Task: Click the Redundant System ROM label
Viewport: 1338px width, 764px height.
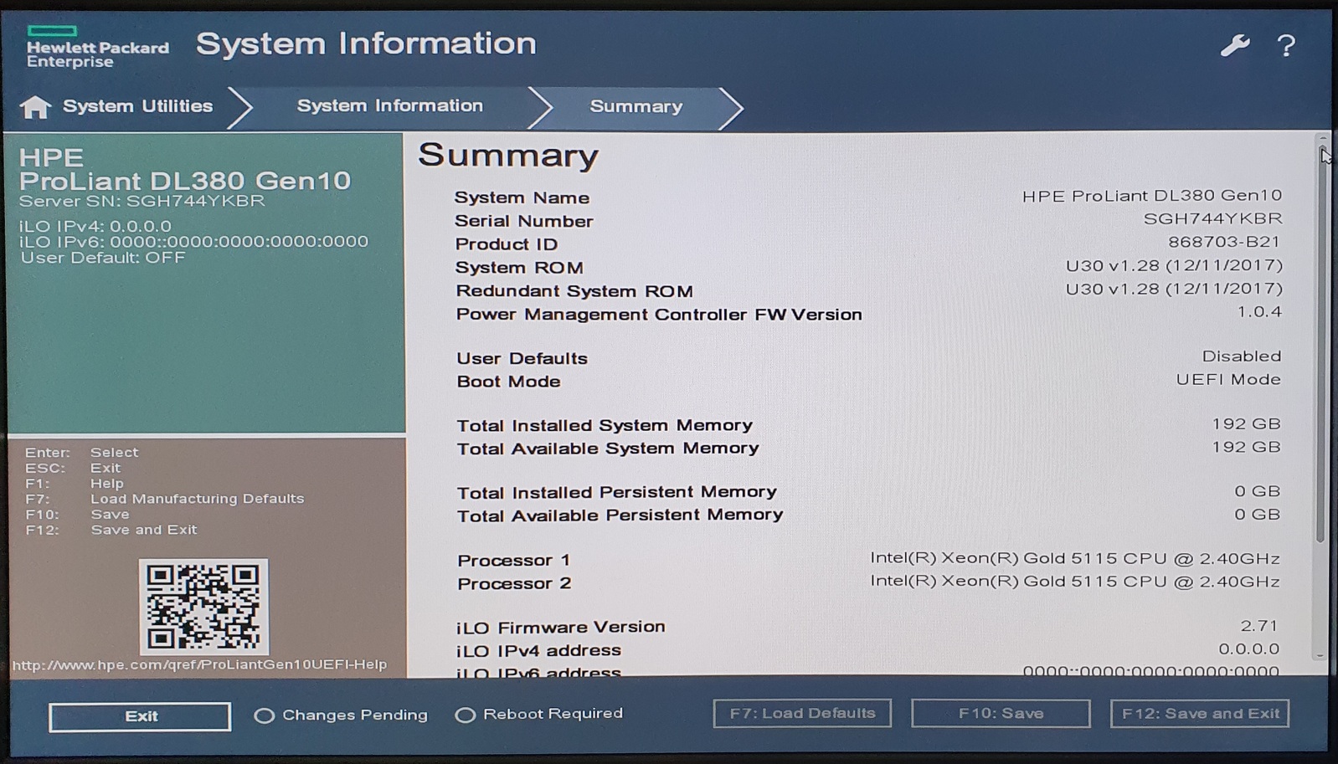Action: (x=574, y=291)
